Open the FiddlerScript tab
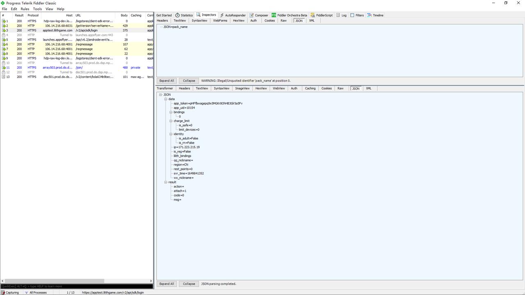This screenshot has width=525, height=295. pyautogui.click(x=322, y=15)
